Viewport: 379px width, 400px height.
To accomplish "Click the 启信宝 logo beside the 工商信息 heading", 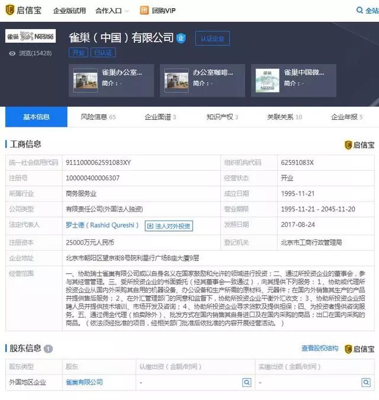I will [x=359, y=145].
